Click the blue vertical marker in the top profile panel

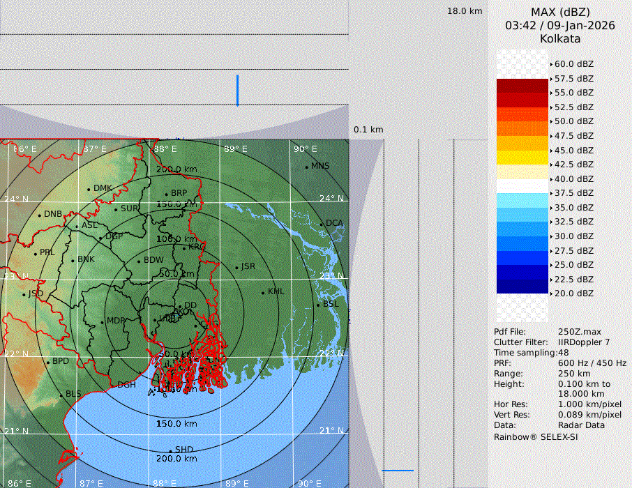[237, 91]
